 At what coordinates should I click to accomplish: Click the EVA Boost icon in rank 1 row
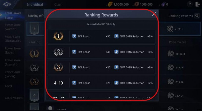coord(74,36)
